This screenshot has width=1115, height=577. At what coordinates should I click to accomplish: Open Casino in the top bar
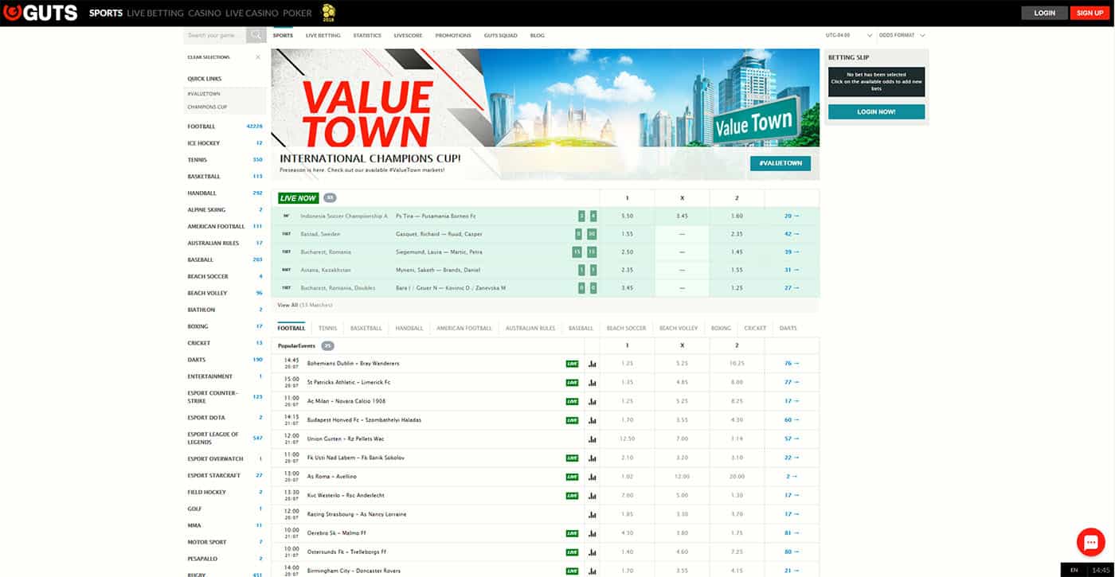205,13
